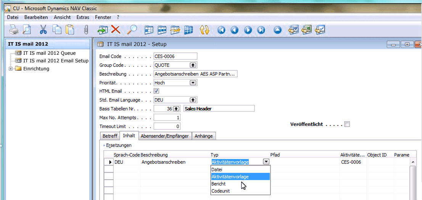Open IT IS mail 2012 Email Setup
The image size is (422, 200).
(x=56, y=60)
